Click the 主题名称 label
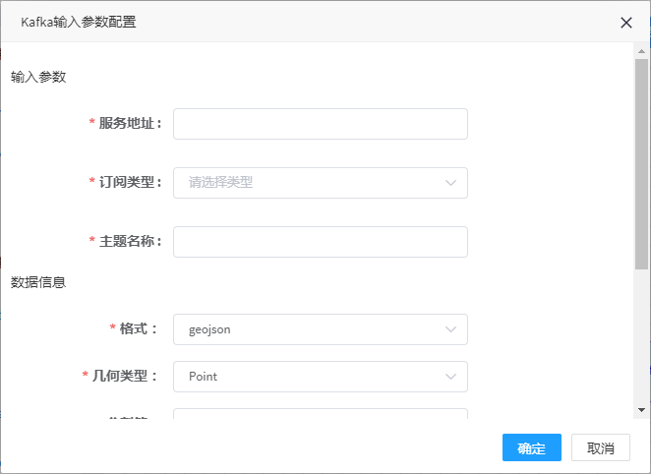The image size is (651, 474). pos(130,241)
